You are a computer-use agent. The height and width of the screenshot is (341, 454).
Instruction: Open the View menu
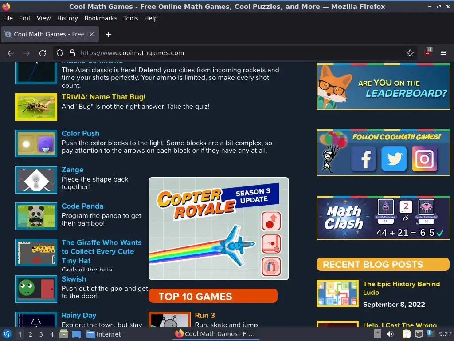pyautogui.click(x=43, y=18)
